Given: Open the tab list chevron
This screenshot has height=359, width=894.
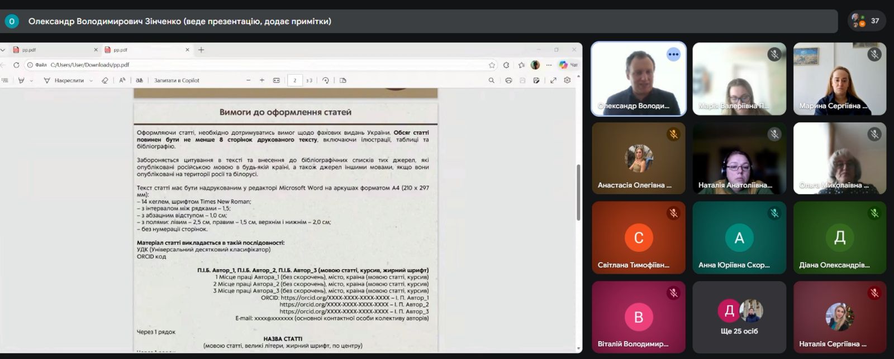Looking at the screenshot, I should pyautogui.click(x=3, y=50).
